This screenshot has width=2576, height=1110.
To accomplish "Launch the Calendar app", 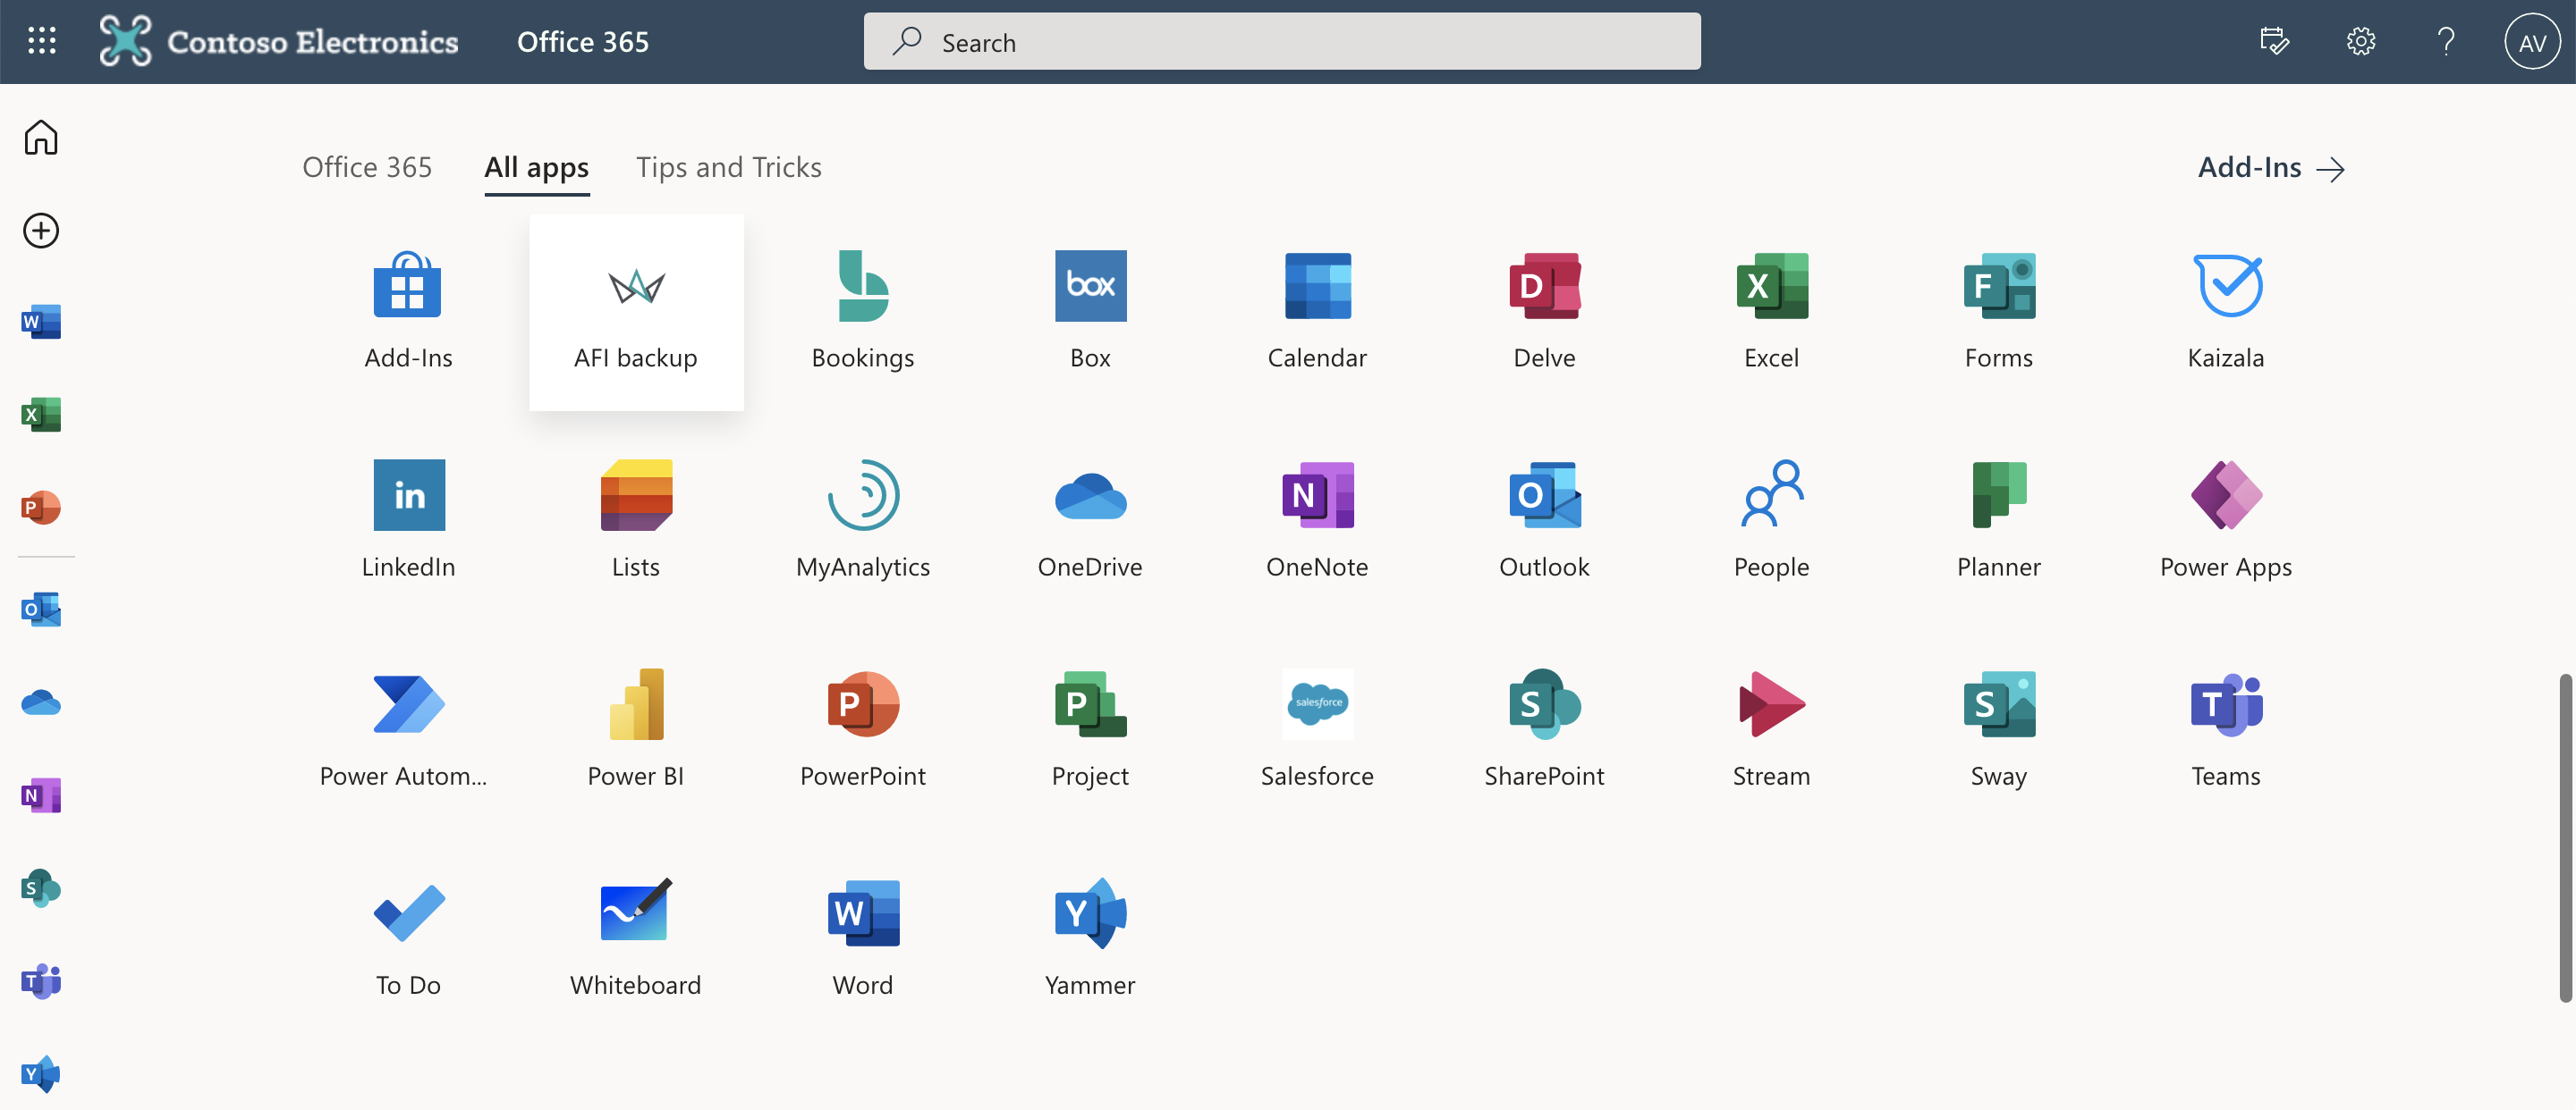I will pos(1317,311).
